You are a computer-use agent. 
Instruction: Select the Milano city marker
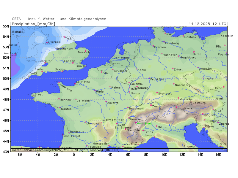pyautogui.click(x=156, y=126)
